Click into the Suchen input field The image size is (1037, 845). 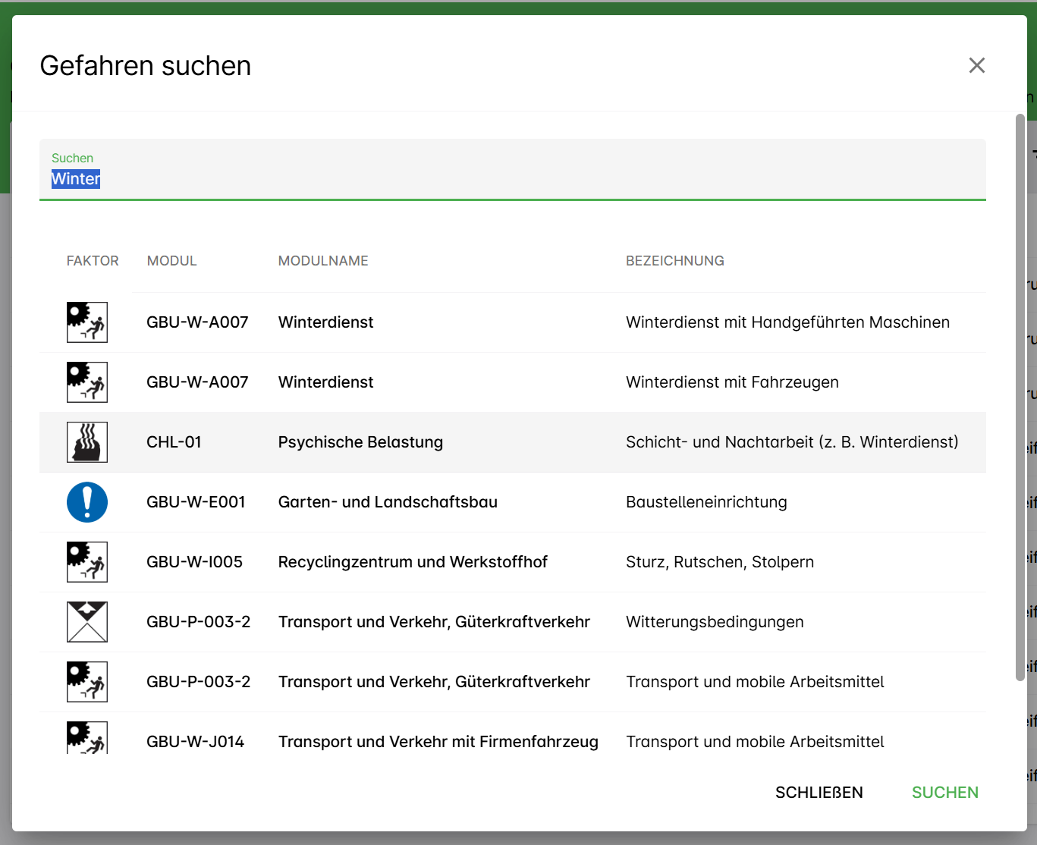[512, 179]
